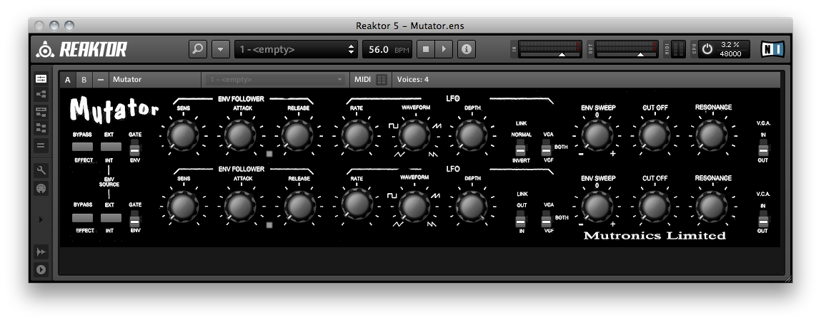
Task: Toggle the instrument MIDI icon
Action: click(x=382, y=79)
